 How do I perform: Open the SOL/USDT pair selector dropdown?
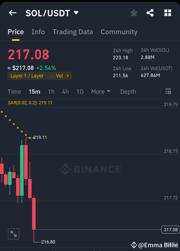pyautogui.click(x=76, y=13)
